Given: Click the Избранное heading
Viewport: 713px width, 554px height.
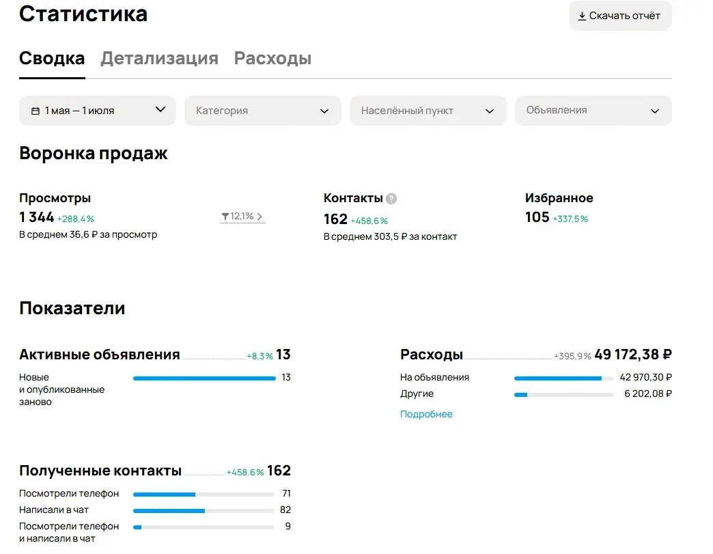Looking at the screenshot, I should point(559,198).
